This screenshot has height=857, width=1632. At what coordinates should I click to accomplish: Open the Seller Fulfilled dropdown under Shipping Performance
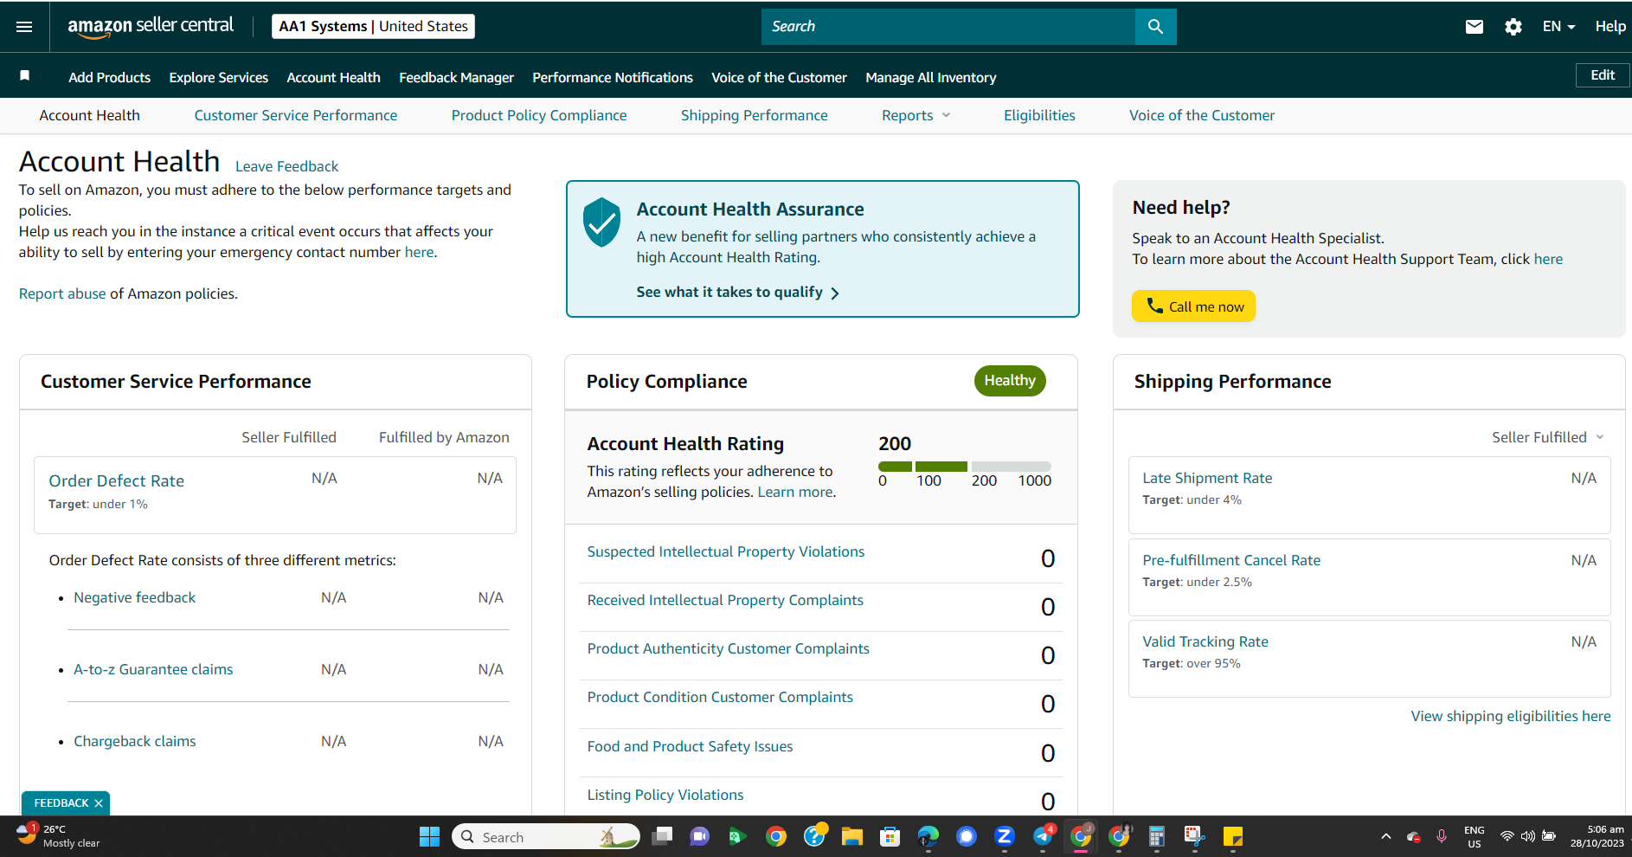click(1548, 437)
